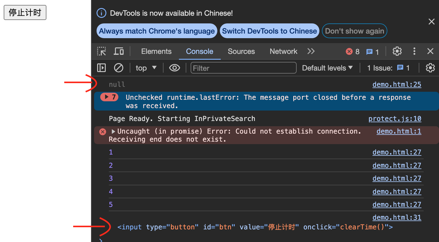Viewport: 439px width, 242px height.
Task: Open demo.html:27 link for log value 3
Action: pyautogui.click(x=397, y=178)
